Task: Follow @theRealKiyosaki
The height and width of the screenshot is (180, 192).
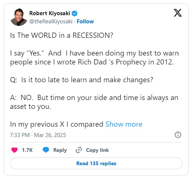Action: [85, 21]
